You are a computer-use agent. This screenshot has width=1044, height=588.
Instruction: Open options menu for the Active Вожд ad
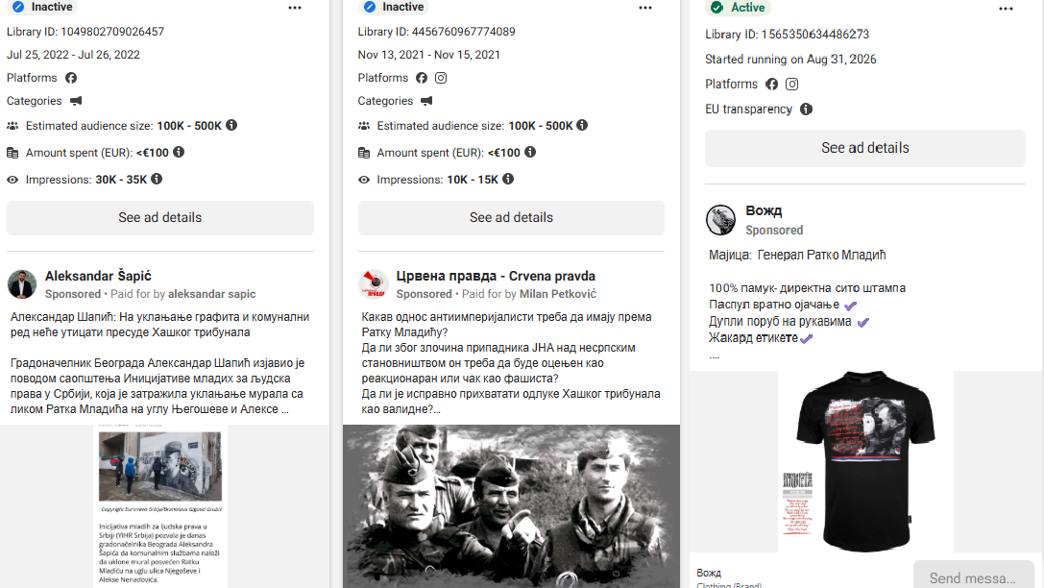(x=1006, y=9)
